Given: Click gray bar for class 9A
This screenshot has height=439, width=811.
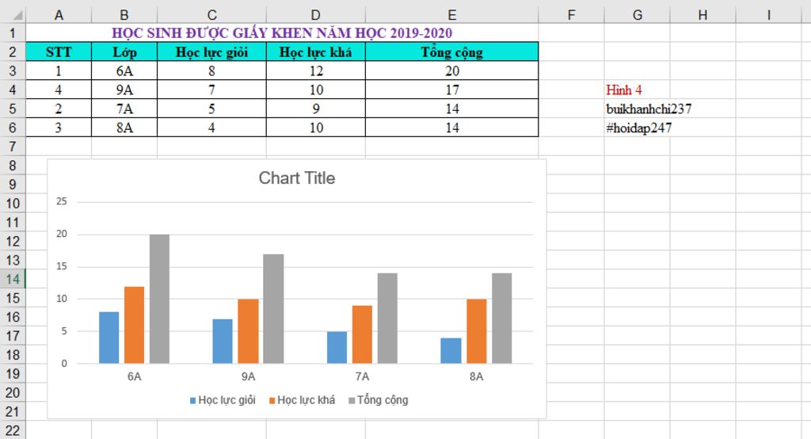Looking at the screenshot, I should (x=273, y=308).
